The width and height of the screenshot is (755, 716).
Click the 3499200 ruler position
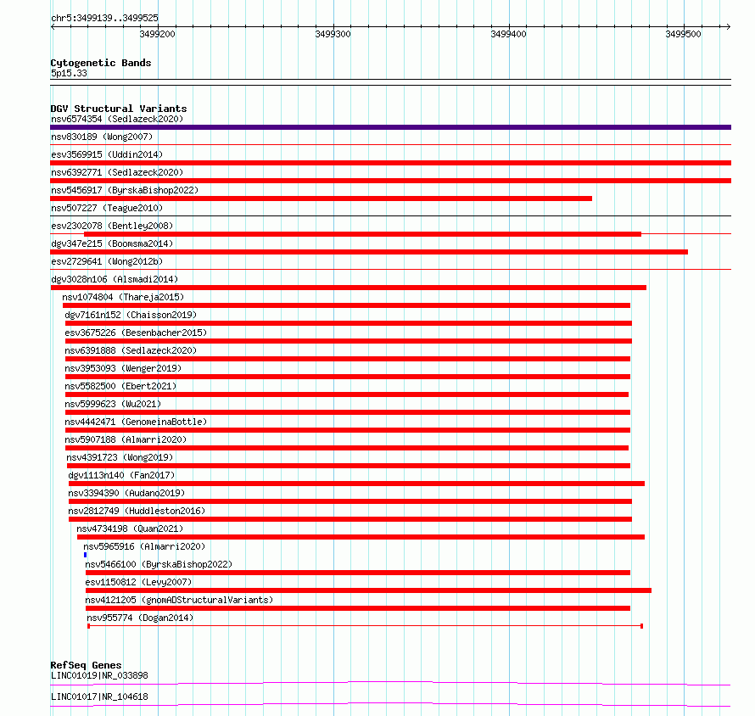158,34
